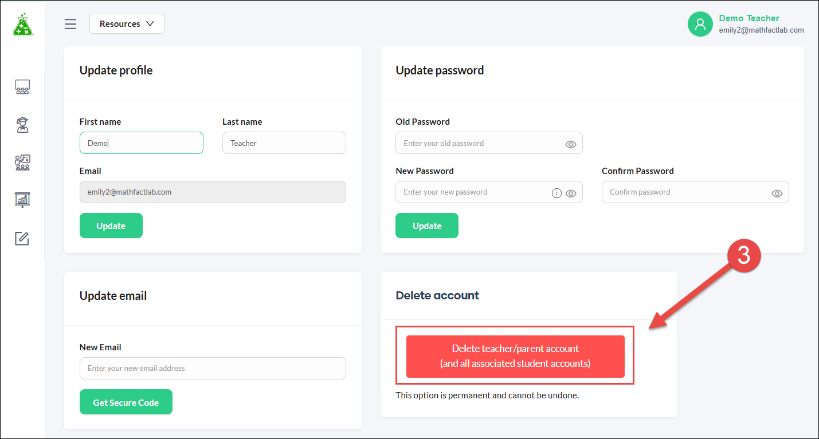819x439 pixels.
Task: Click the green user avatar icon
Action: [700, 24]
